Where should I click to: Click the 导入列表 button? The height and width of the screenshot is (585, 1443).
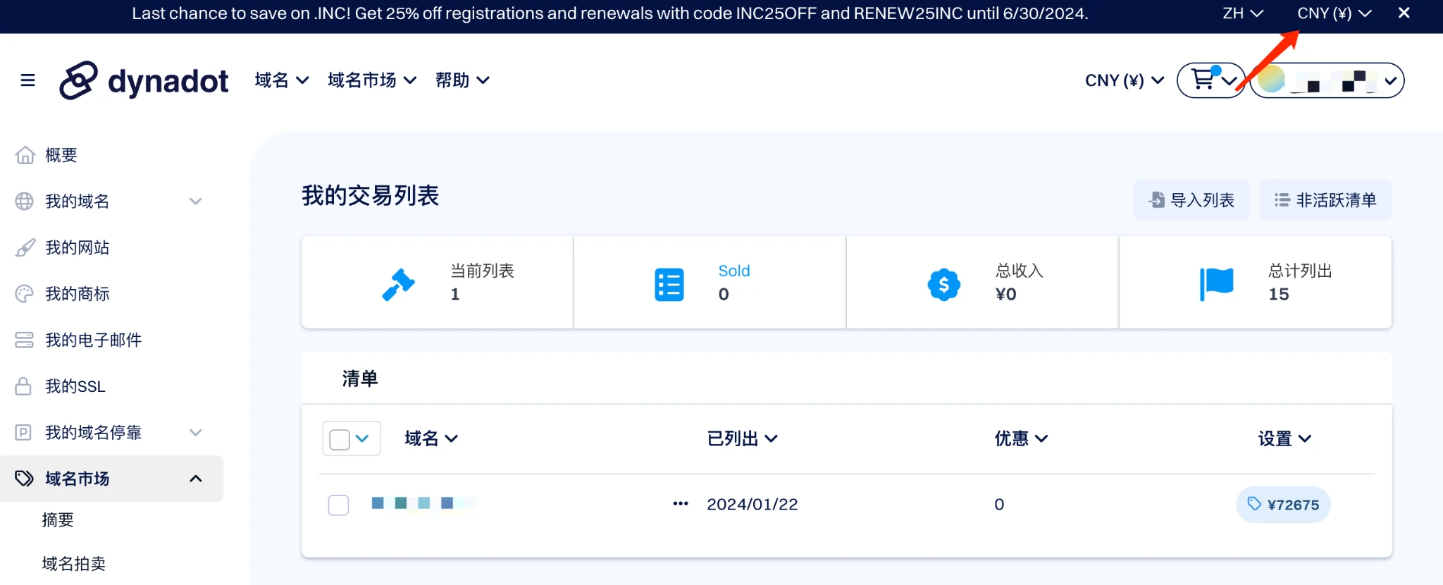(x=1191, y=200)
